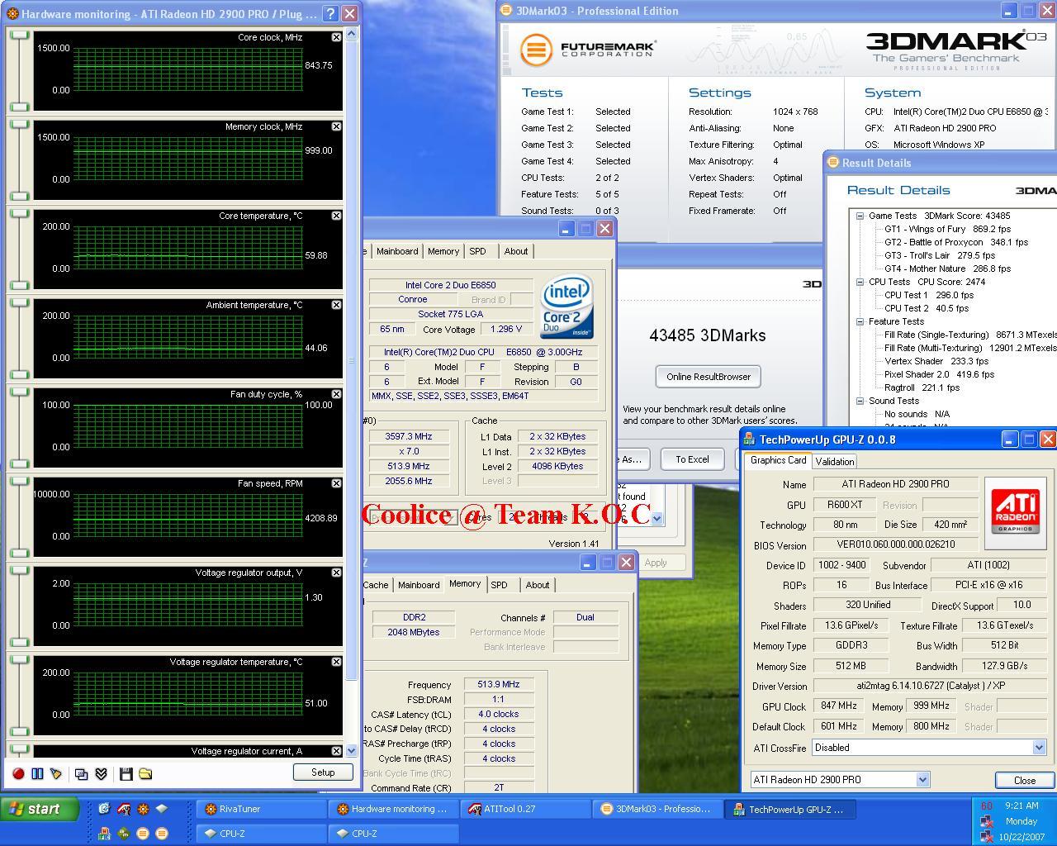The image size is (1057, 846).
Task: Click scroll down arrow in Hardware monitoring
Action: tap(352, 750)
